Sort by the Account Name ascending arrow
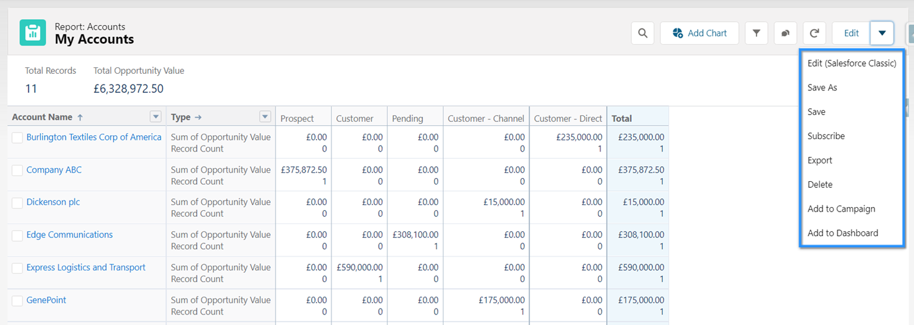This screenshot has height=325, width=914. coord(80,117)
